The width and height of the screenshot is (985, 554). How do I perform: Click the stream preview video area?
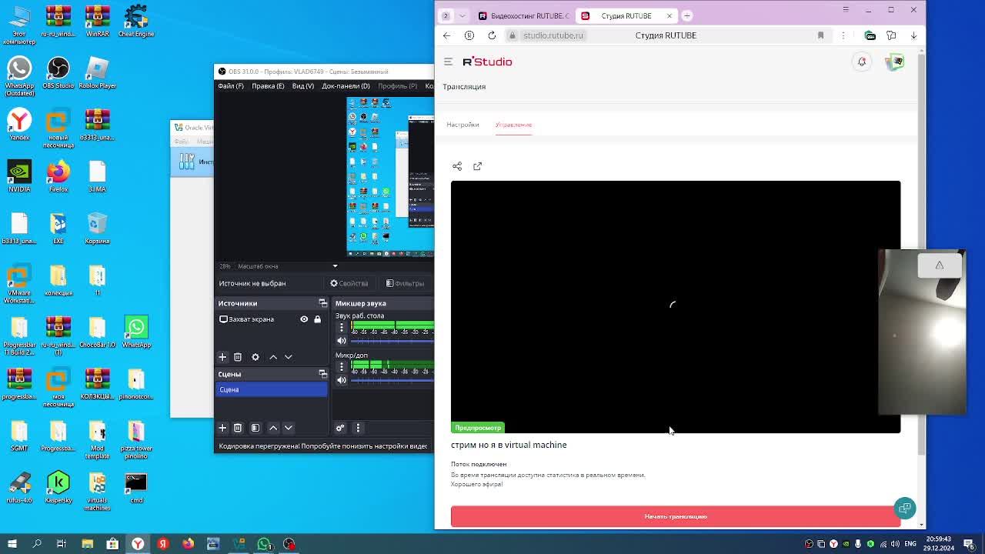click(676, 307)
